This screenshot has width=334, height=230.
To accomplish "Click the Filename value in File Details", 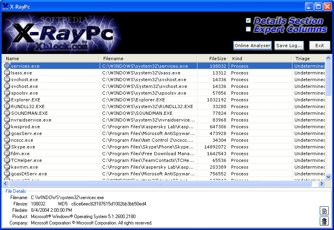I will click(67, 198).
